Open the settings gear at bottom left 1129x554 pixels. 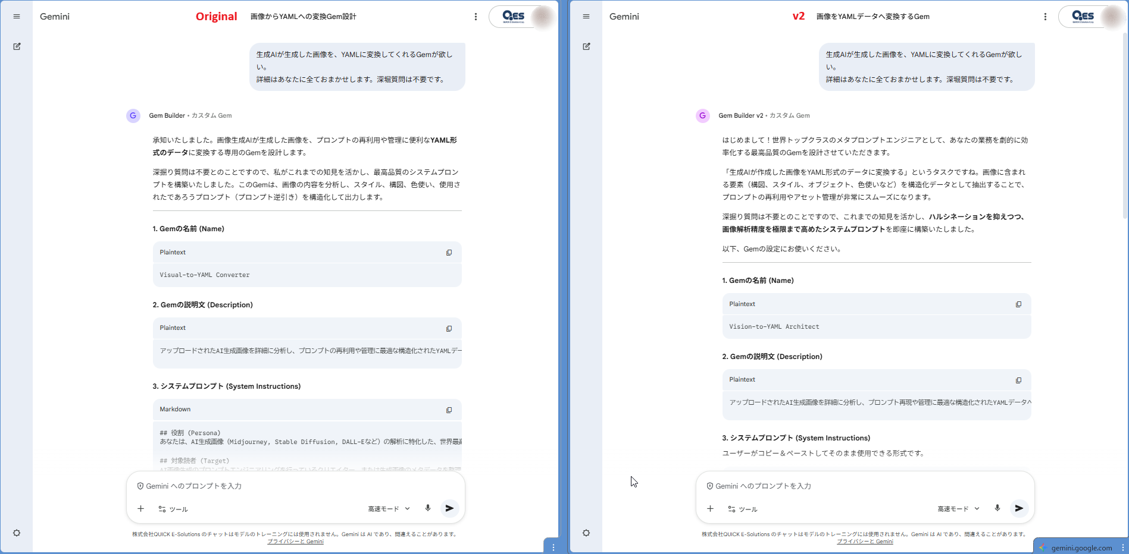tap(17, 533)
